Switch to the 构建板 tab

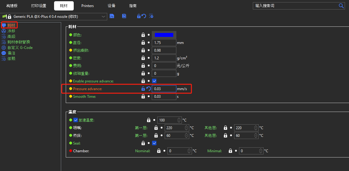click(x=12, y=6)
